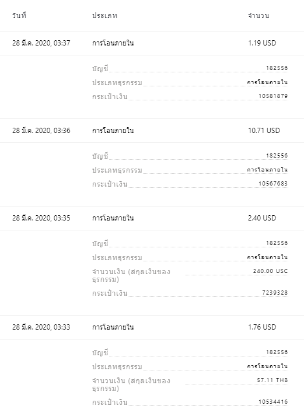This screenshot has height=420, width=304.
Task: Click the วันที่ column header
Action: 19,16
